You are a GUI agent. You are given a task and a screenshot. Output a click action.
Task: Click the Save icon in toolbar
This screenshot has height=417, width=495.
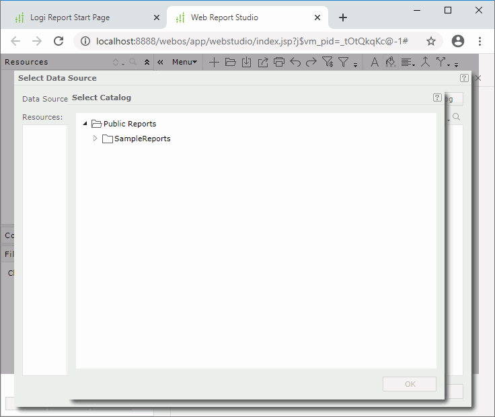[x=246, y=63]
